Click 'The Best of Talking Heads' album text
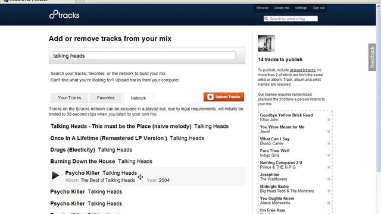Screen dimensions: 381x214 (108, 180)
